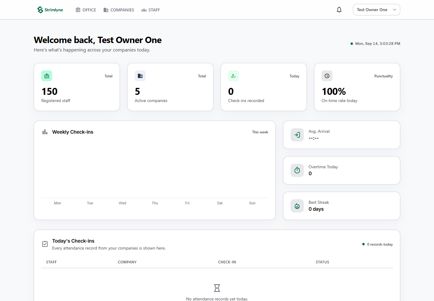This screenshot has height=301, width=434.
Task: Click the 'Sun' chart axis label
Action: [252, 203]
